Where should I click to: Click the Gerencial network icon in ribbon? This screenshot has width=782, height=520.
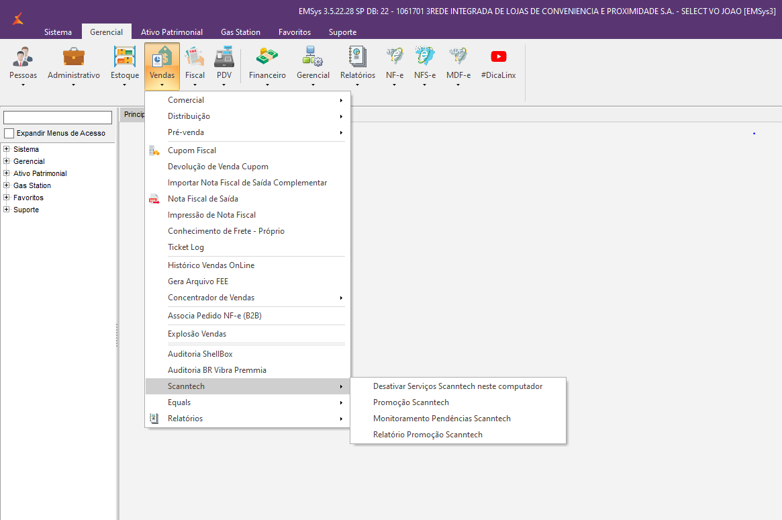(313, 57)
